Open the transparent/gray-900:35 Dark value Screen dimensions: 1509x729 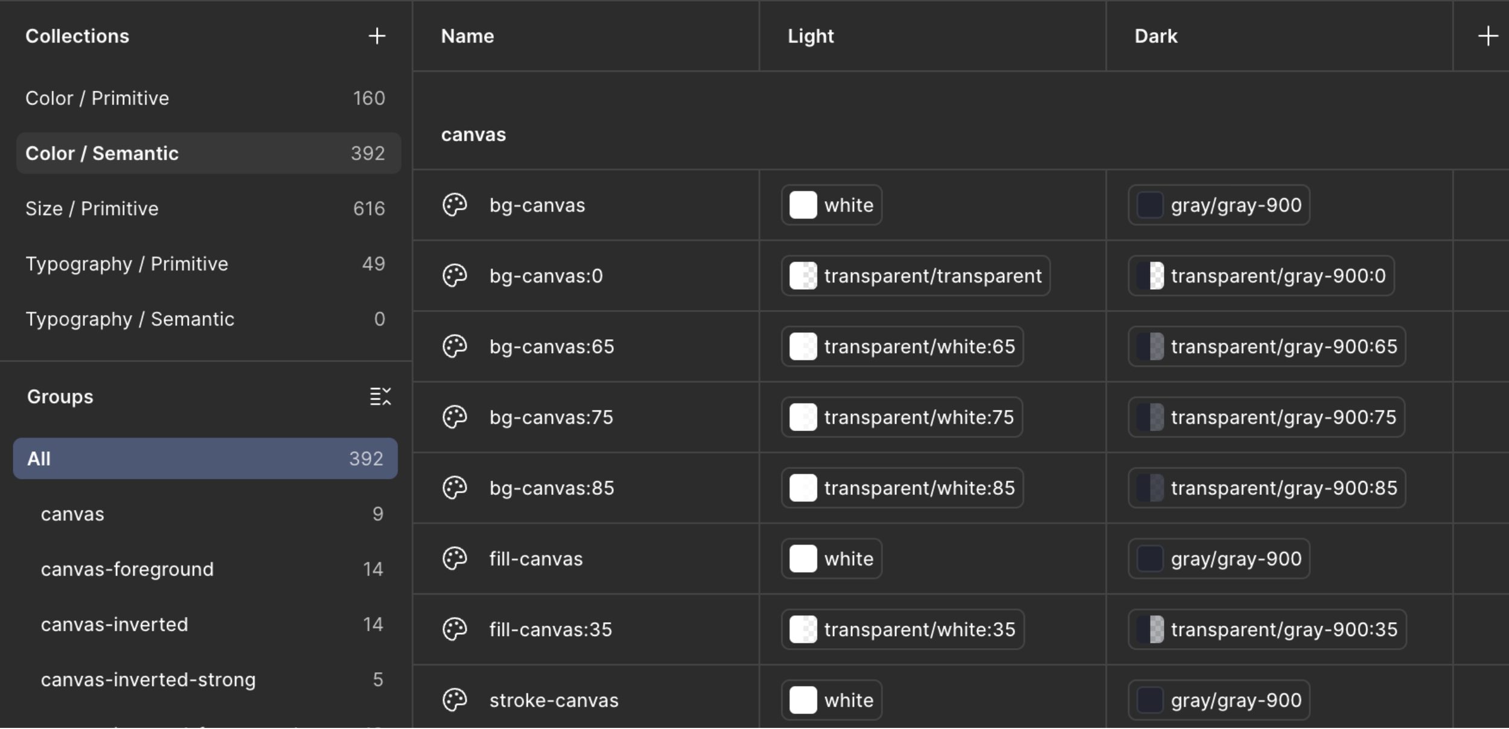pos(1267,629)
